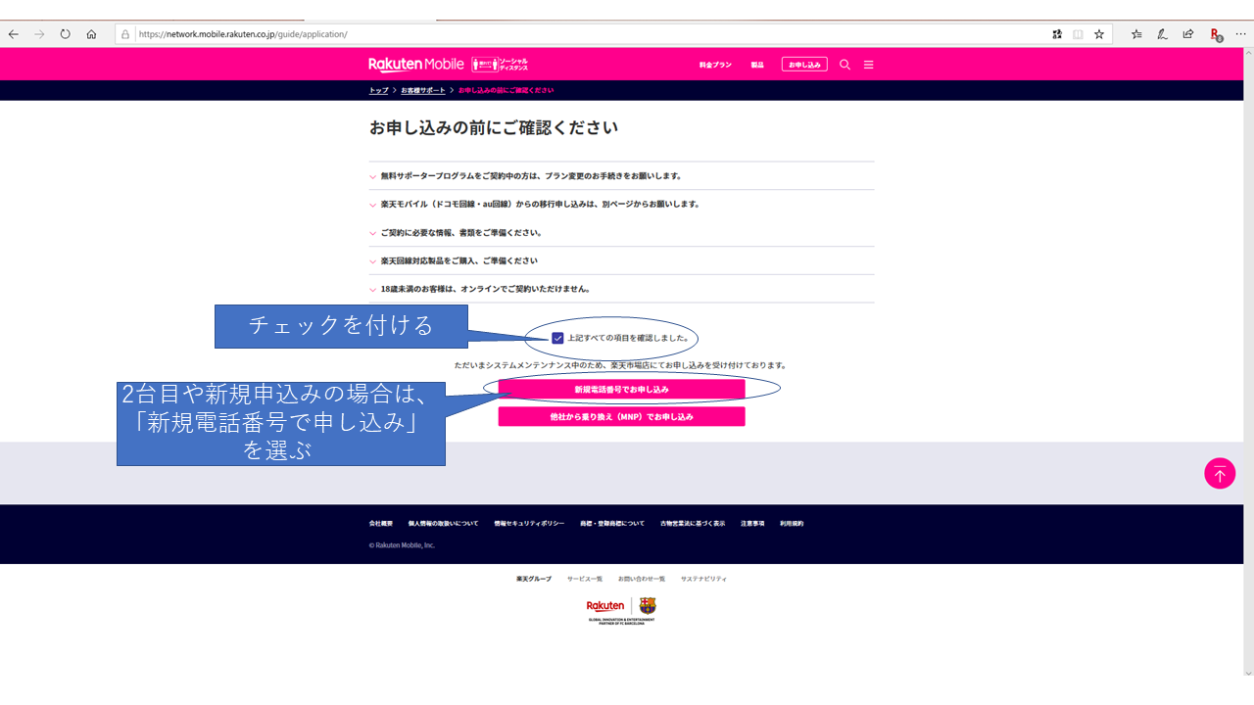Screen dimensions: 1254x705
Task: Click the social distance banner logo
Action: point(500,65)
